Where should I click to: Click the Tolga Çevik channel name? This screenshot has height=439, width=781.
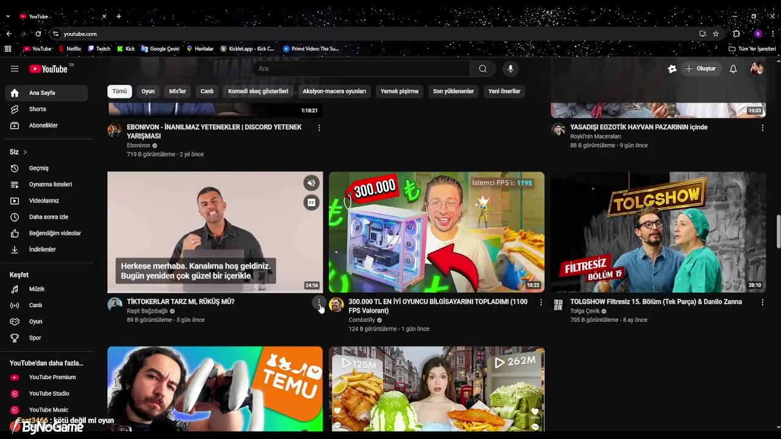[585, 311]
